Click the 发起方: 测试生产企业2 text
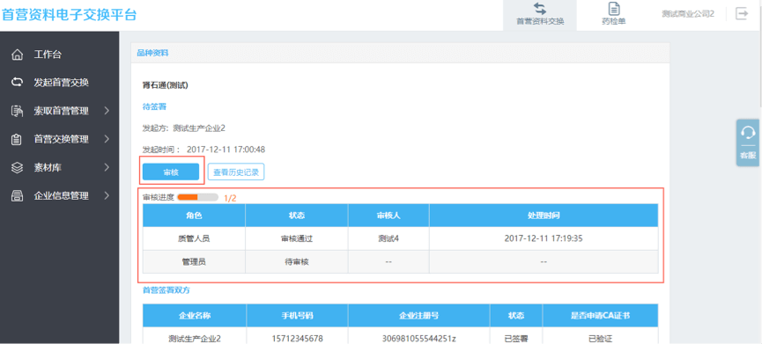 184,128
